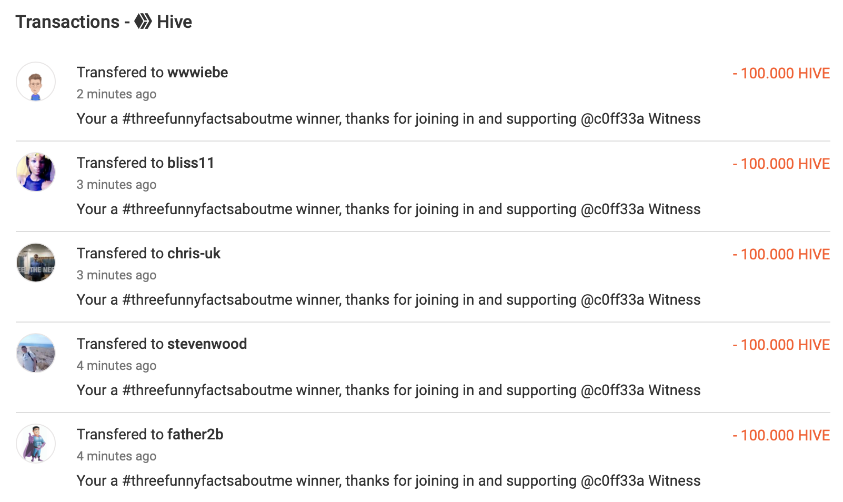Viewport: 843px width, 502px height.
Task: Click the Hive logo icon in the header
Action: coord(143,22)
